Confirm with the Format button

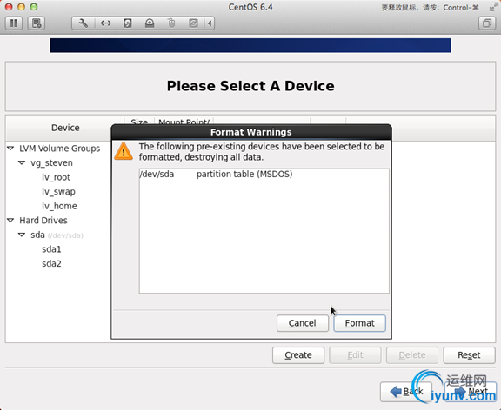359,323
